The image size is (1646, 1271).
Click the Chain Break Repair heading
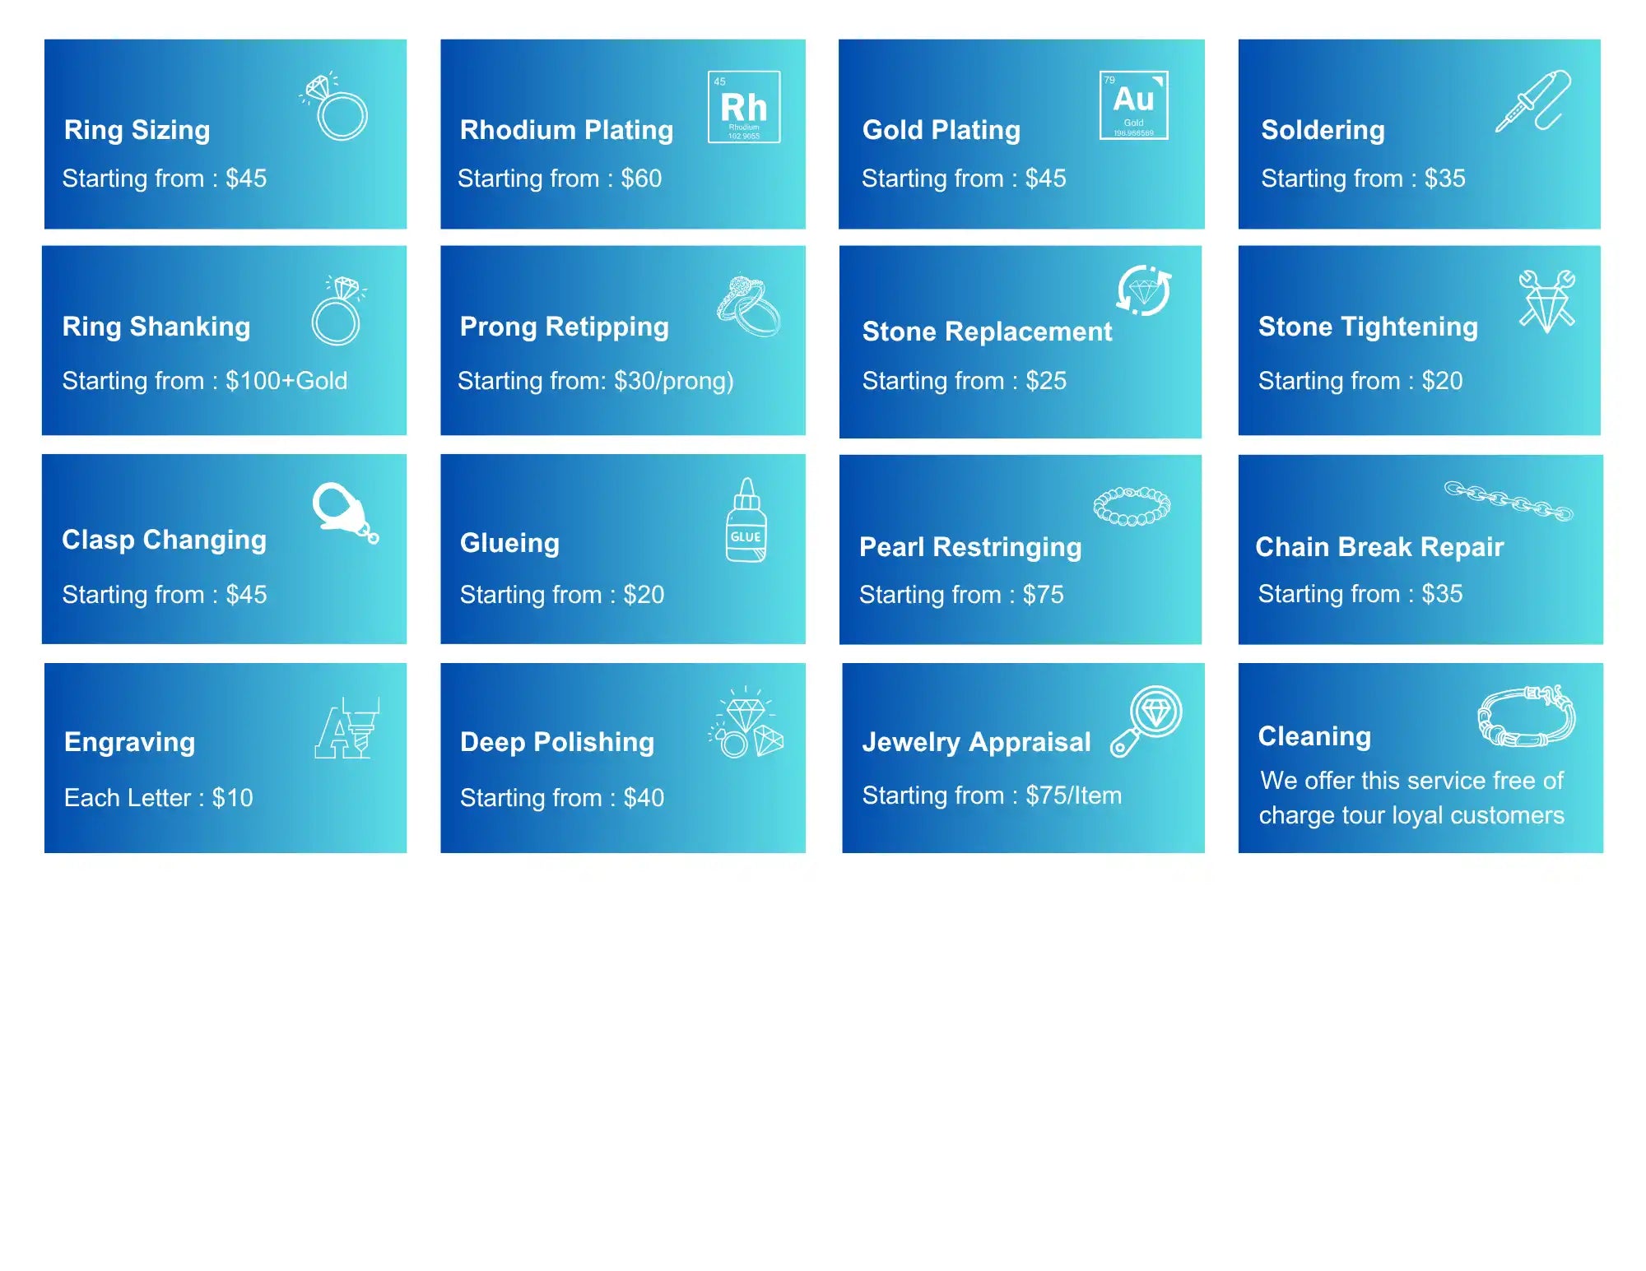[1379, 547]
